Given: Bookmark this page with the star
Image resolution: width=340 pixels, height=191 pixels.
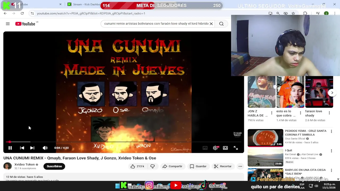Looking at the screenshot, I should [293, 13].
